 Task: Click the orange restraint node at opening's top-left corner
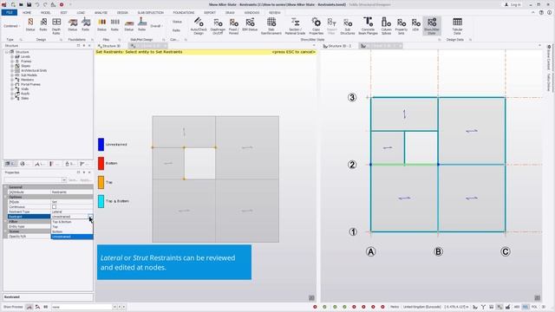pos(184,147)
